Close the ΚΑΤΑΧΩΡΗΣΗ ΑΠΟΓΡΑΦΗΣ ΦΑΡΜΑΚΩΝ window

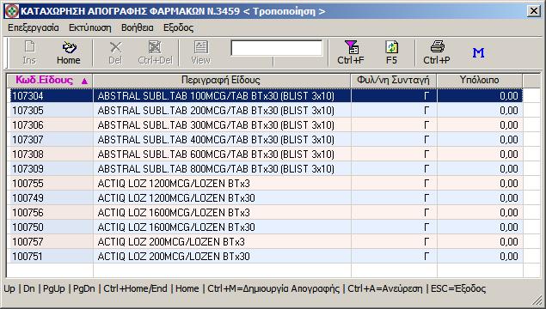tap(534, 11)
